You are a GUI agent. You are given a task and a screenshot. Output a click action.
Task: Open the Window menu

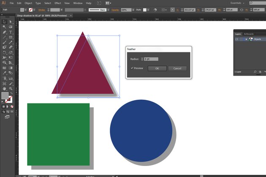click(78, 3)
